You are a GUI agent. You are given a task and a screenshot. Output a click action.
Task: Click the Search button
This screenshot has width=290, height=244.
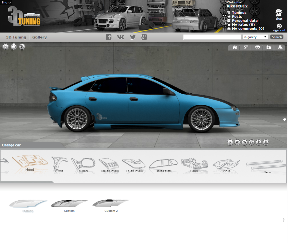277,37
